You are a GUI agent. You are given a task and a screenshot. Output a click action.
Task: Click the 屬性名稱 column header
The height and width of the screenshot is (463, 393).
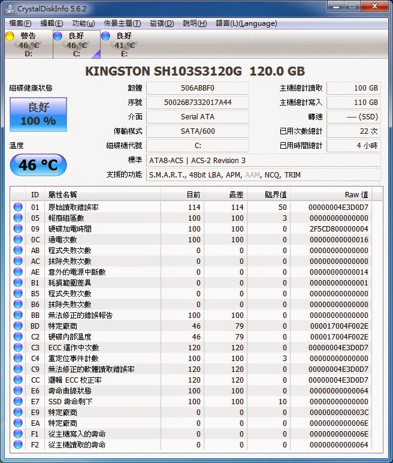click(x=102, y=194)
